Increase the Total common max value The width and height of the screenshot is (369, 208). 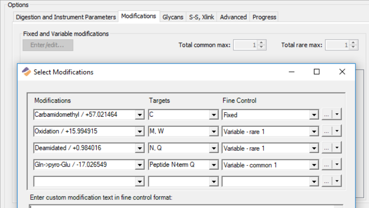pyautogui.click(x=261, y=43)
